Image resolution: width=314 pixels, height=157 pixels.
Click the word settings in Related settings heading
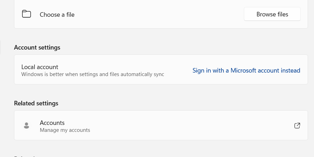[47, 103]
